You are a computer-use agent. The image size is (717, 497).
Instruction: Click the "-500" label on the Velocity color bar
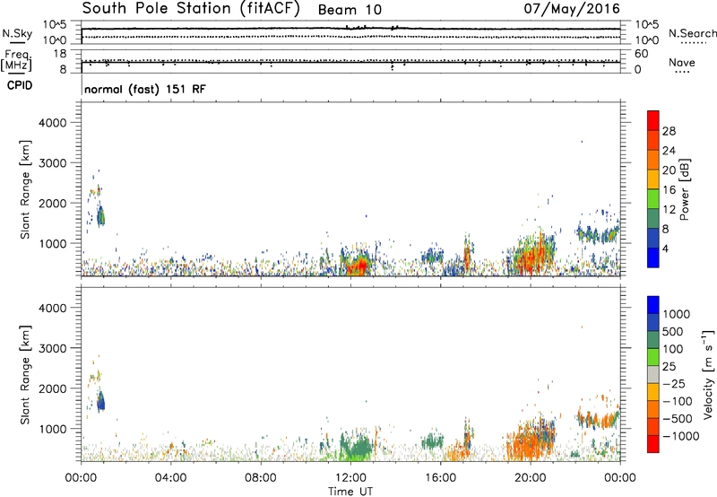(678, 419)
